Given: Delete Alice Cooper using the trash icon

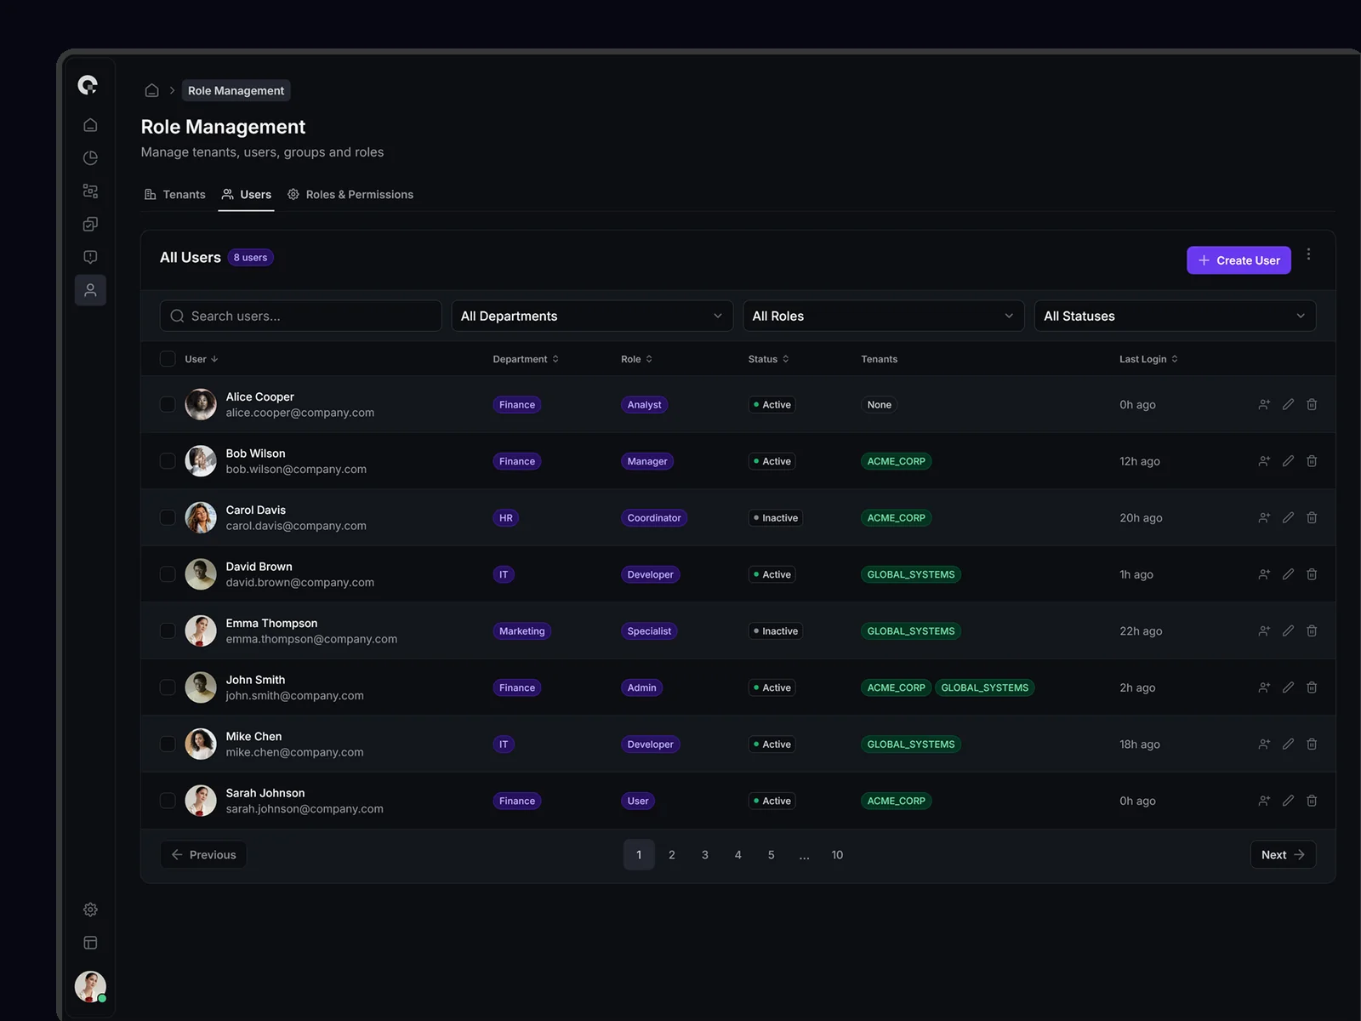Looking at the screenshot, I should click(1312, 404).
